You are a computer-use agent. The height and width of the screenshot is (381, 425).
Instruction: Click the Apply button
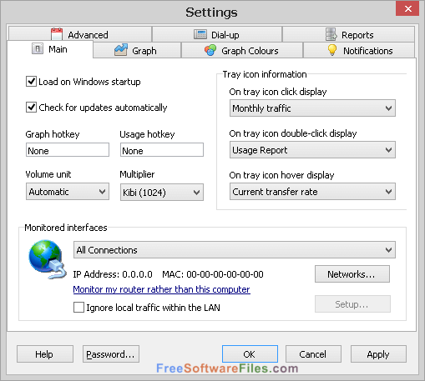378,354
